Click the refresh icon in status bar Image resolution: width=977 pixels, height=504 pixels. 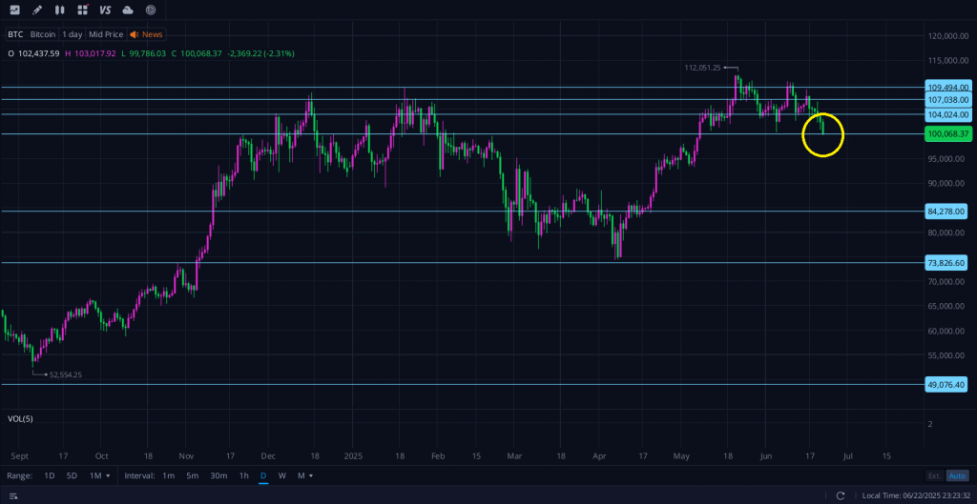point(841,495)
